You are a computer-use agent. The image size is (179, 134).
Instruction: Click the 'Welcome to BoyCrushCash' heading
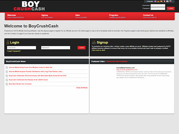[x=31, y=26]
